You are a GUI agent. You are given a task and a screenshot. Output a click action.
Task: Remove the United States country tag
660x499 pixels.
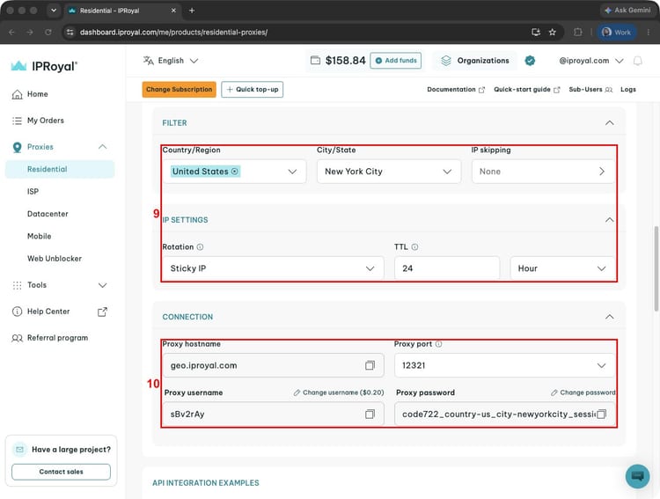(x=234, y=172)
